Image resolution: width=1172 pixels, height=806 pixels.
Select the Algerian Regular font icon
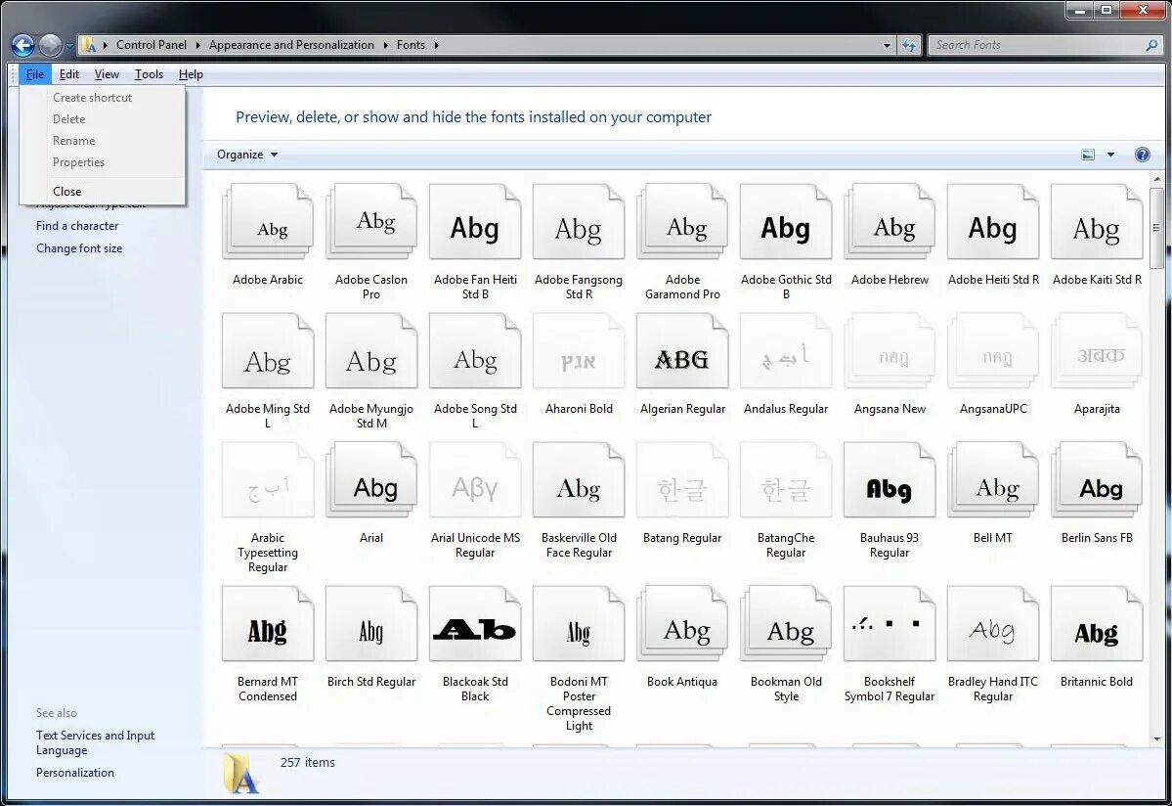(682, 350)
